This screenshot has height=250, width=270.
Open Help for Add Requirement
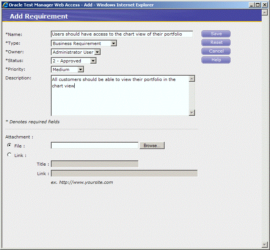(x=216, y=60)
